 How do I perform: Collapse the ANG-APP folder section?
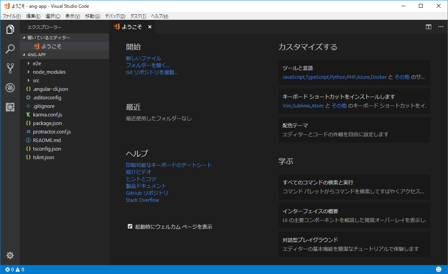(24, 55)
